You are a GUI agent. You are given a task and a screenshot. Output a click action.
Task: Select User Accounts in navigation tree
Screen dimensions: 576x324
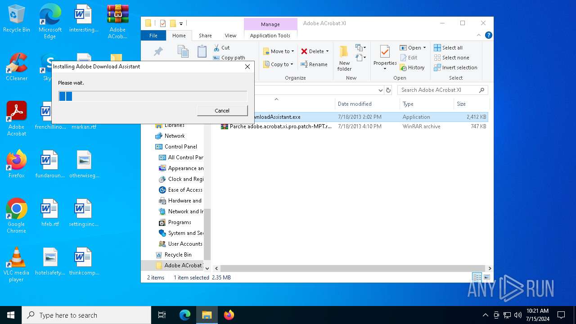click(185, 244)
